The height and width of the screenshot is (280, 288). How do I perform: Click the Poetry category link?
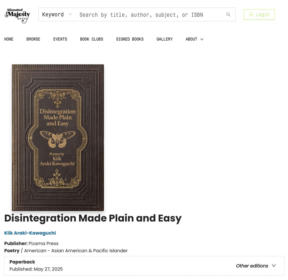(x=12, y=251)
